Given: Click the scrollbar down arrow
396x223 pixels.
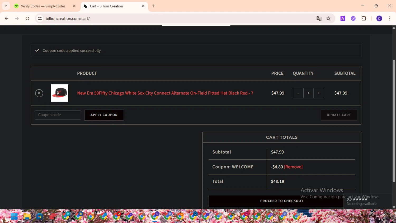Looking at the screenshot, I should (394, 207).
